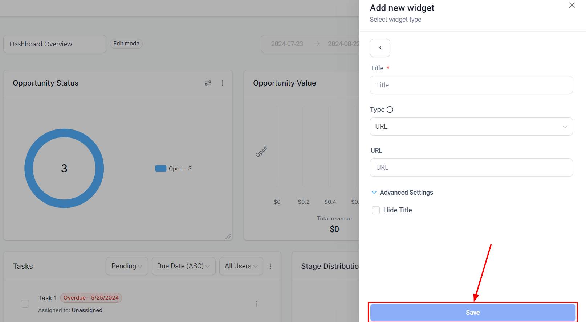The image size is (586, 322).
Task: Click the Save button
Action: coord(472,312)
